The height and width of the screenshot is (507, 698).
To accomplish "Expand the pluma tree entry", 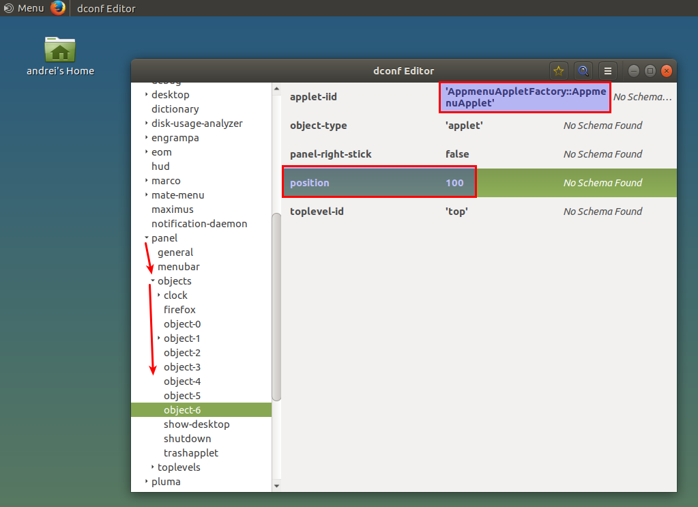I will coord(145,481).
